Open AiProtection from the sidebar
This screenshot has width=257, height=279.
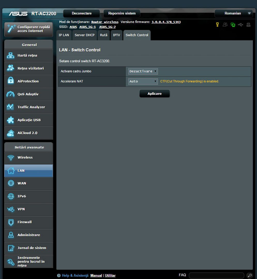point(29,81)
